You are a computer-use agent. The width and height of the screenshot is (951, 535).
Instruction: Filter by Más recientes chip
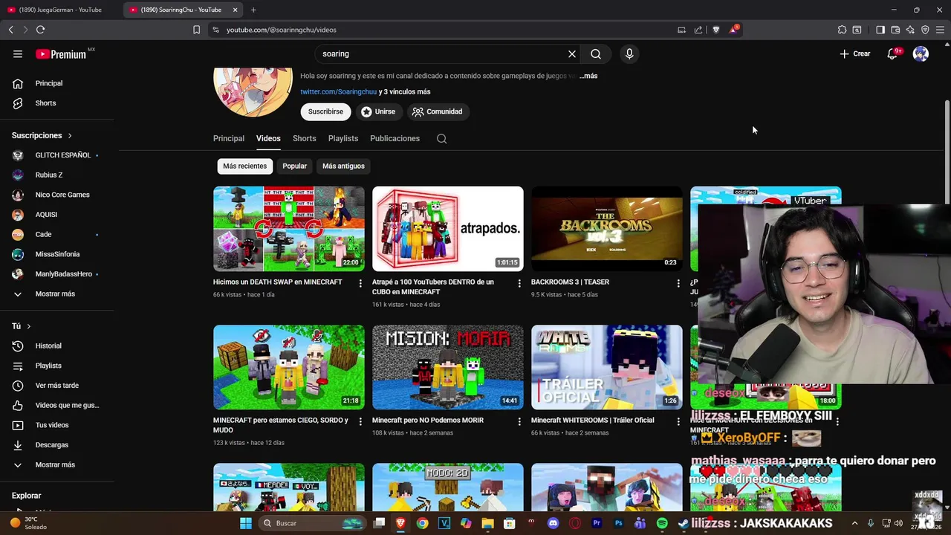pos(244,166)
